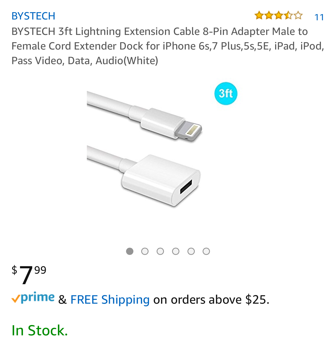336x344 pixels.
Task: Click the green In Stock status
Action: pyautogui.click(x=39, y=330)
